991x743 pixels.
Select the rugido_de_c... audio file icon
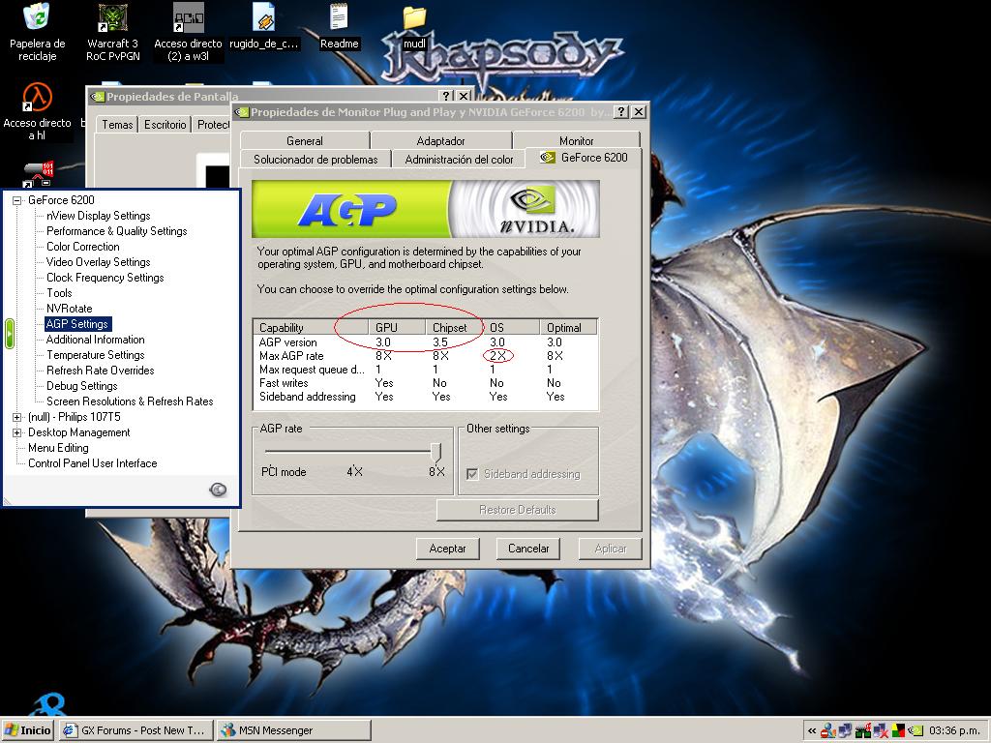click(x=263, y=17)
